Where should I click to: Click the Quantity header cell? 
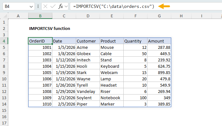point(135,41)
